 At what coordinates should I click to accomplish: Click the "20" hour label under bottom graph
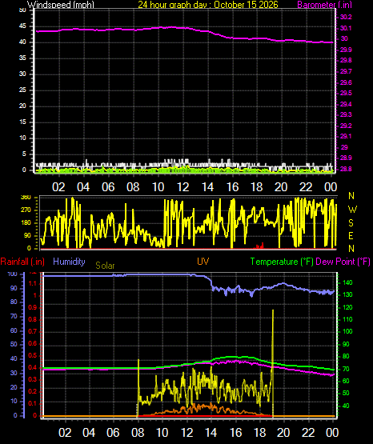point(283,433)
